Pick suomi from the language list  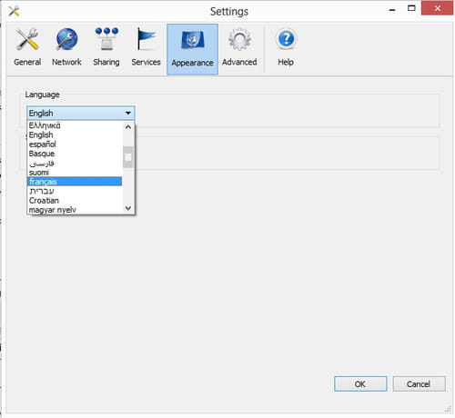[x=75, y=173]
